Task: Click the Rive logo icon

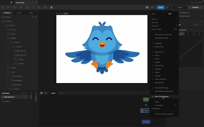Action: click(x=11, y=2)
